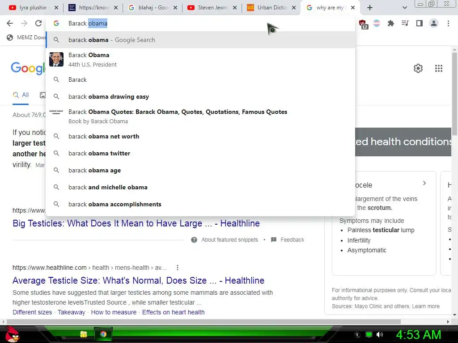This screenshot has height=343, width=458.
Task: Select 'barack obama - Google Search' suggestion
Action: pos(201,40)
